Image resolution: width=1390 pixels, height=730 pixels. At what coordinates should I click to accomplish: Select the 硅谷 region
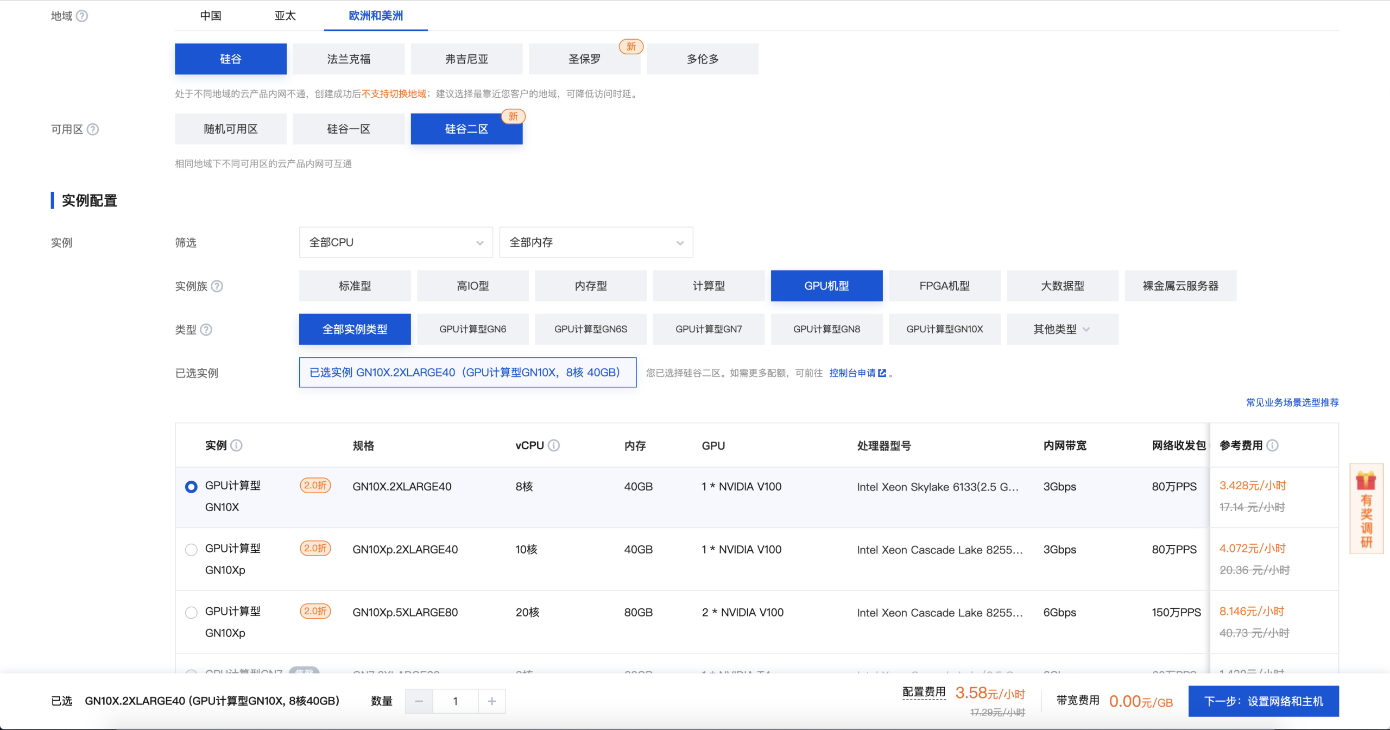[231, 59]
